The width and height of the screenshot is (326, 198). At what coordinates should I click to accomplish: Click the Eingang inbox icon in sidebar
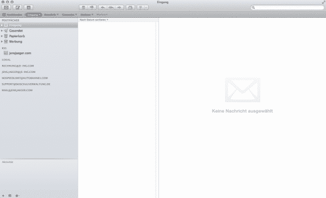[6, 25]
